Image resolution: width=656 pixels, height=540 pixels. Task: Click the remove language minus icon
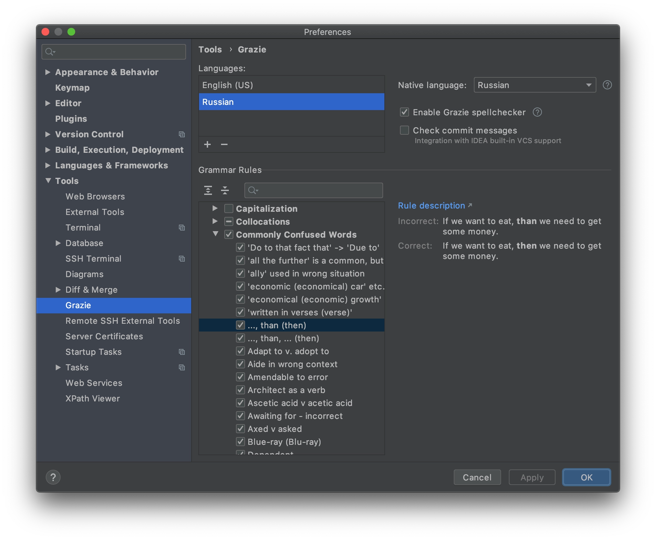pos(224,144)
